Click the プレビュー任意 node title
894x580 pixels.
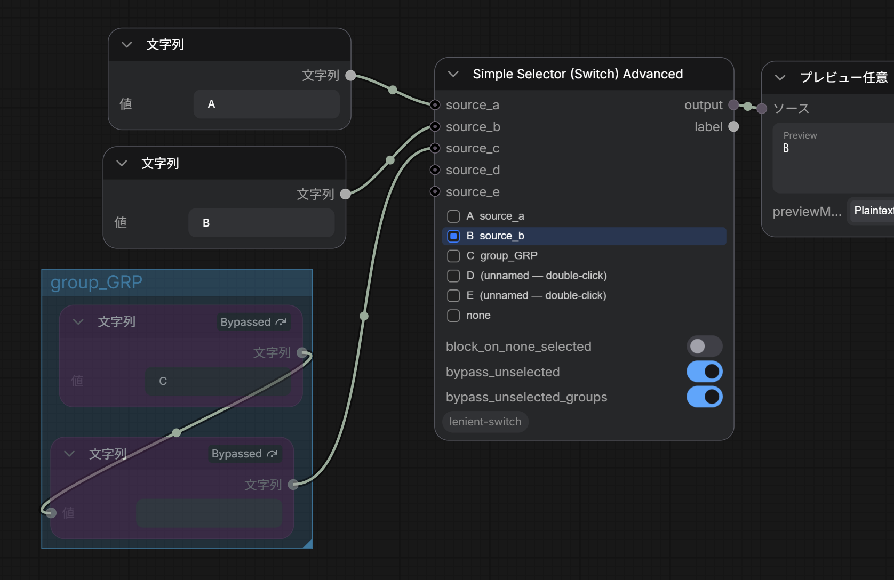tap(844, 78)
